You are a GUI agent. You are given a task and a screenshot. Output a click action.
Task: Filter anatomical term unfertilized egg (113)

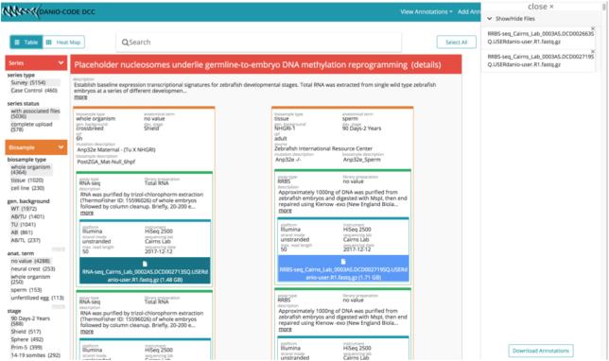pos(37,298)
